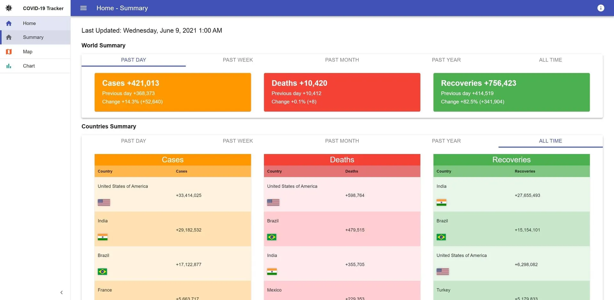The width and height of the screenshot is (614, 300).
Task: Show Countries Summary for Past Day
Action: (x=134, y=141)
